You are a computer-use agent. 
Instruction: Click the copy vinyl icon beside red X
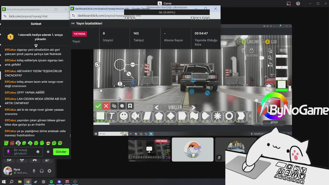point(114,106)
